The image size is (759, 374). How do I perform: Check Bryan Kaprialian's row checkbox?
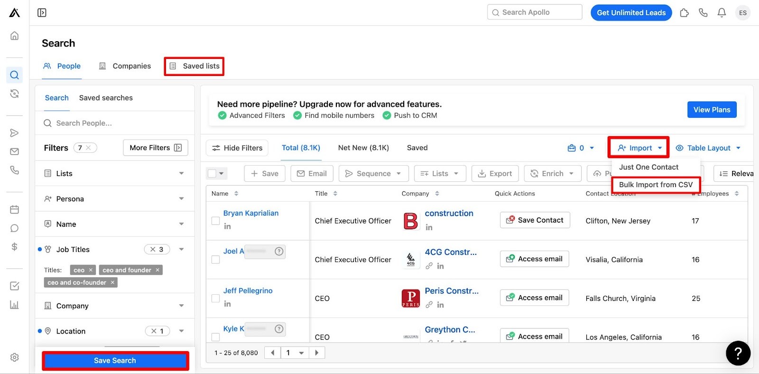tap(215, 221)
